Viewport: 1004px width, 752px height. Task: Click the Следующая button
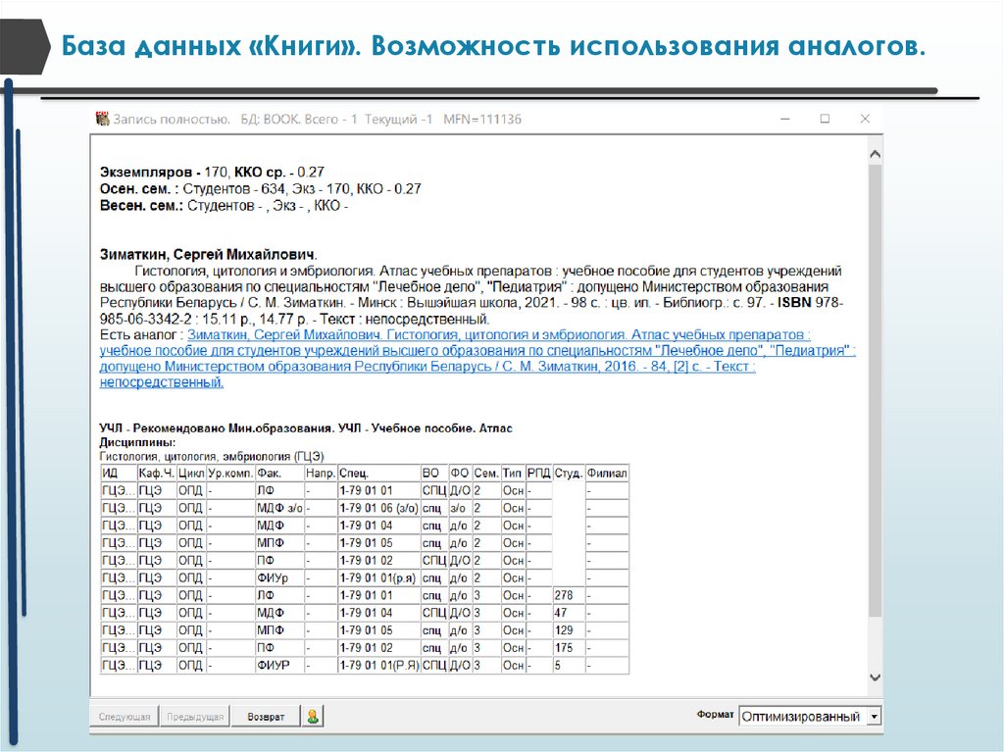(125, 717)
